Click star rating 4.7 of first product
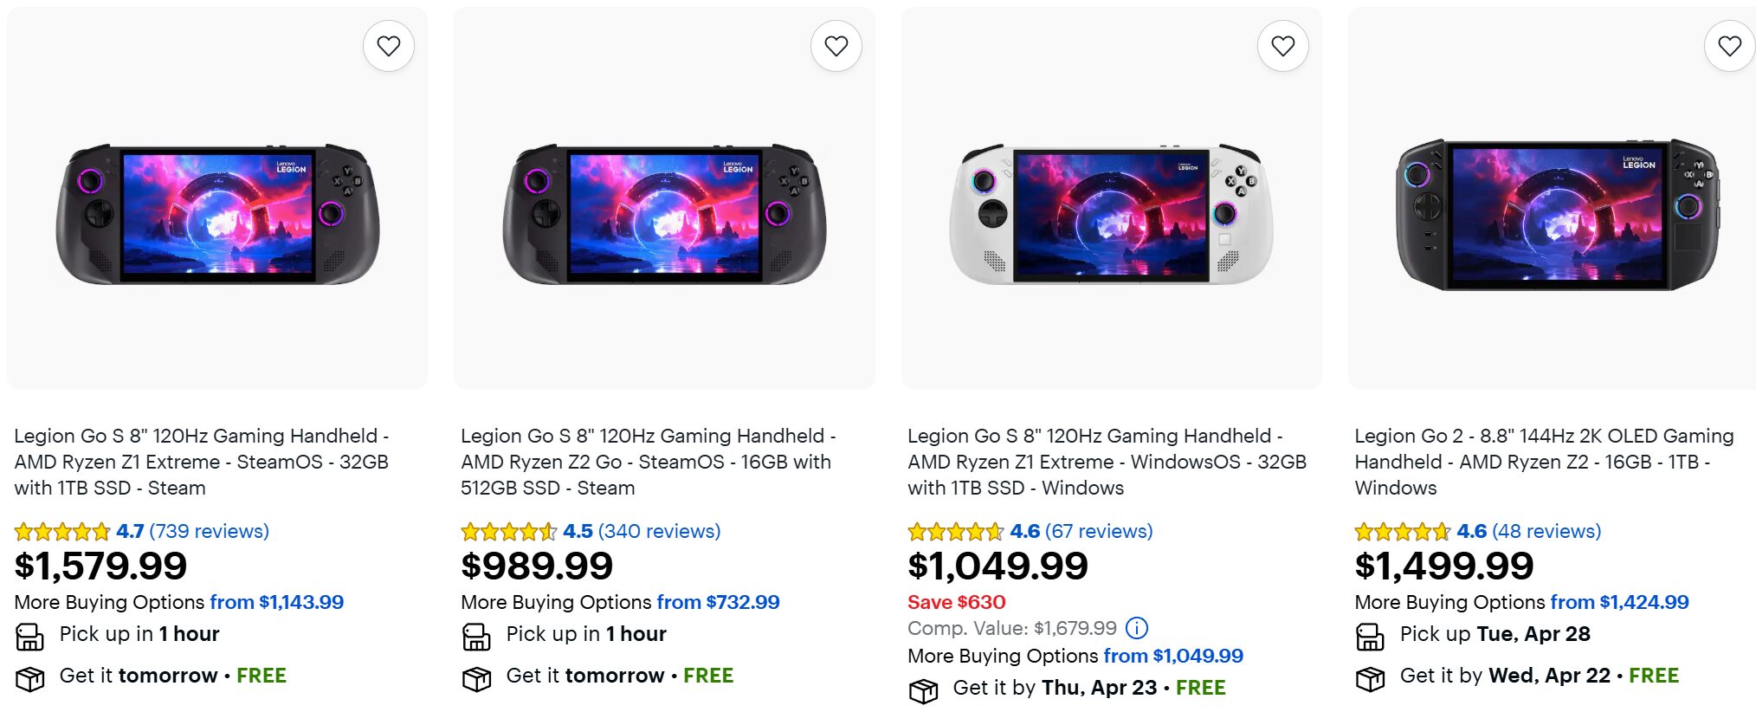Image resolution: width=1756 pixels, height=725 pixels. tap(62, 531)
